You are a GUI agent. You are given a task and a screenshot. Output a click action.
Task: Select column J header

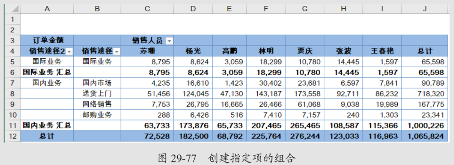[x=425, y=9]
